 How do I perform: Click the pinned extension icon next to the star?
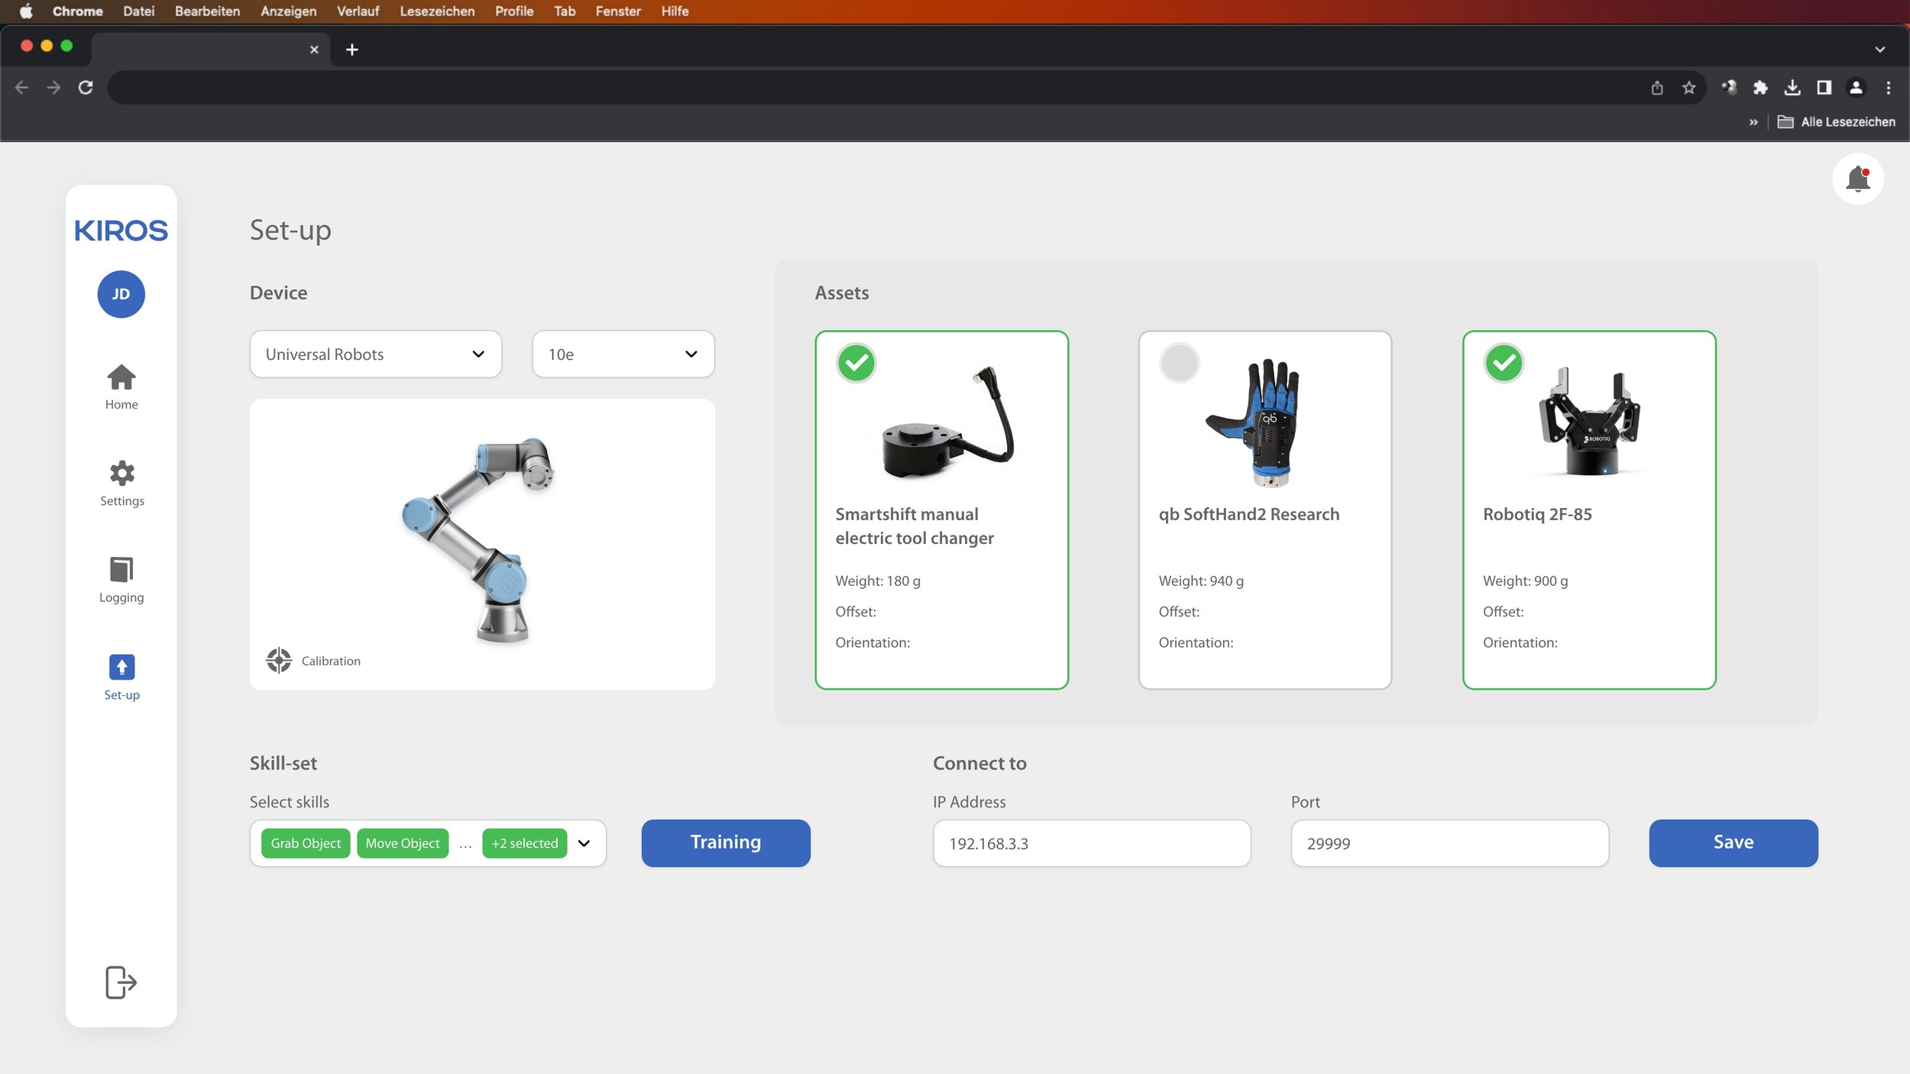1729,88
